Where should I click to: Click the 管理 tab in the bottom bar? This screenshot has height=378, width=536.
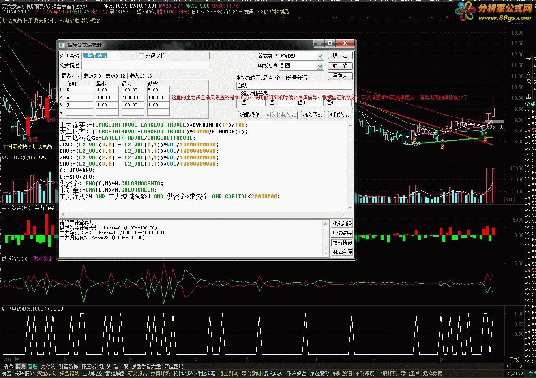click(x=33, y=366)
